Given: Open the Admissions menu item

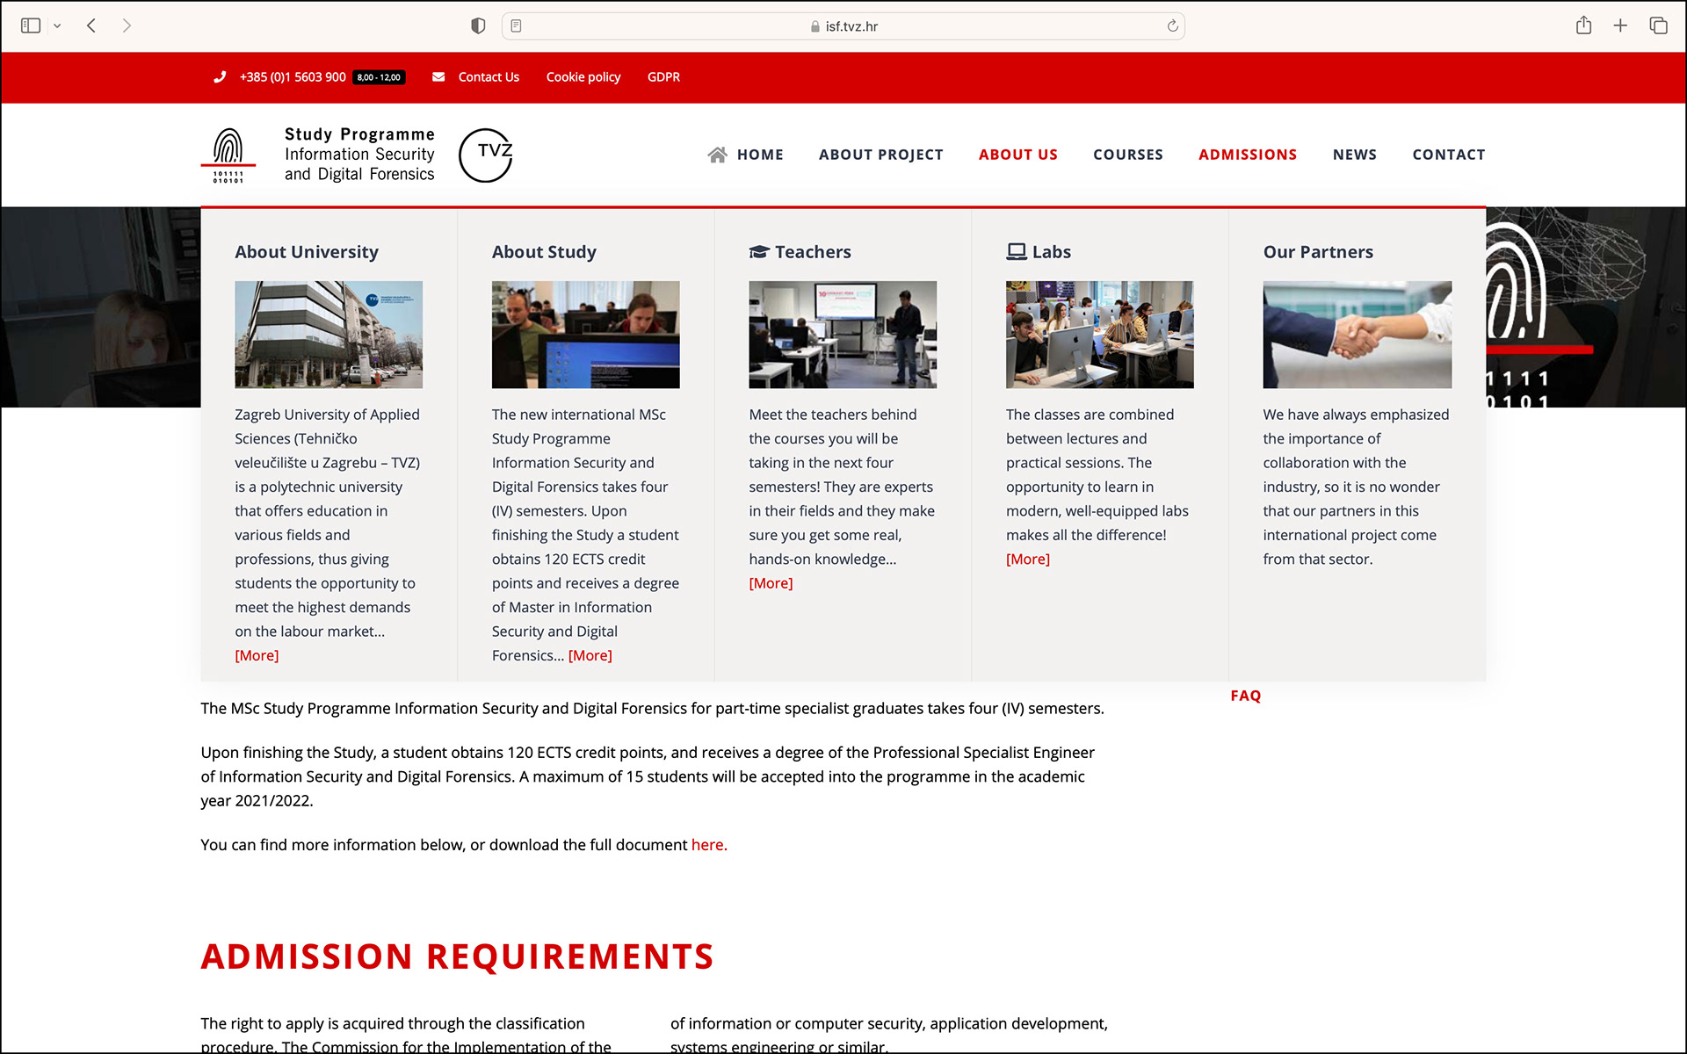Looking at the screenshot, I should [x=1247, y=155].
